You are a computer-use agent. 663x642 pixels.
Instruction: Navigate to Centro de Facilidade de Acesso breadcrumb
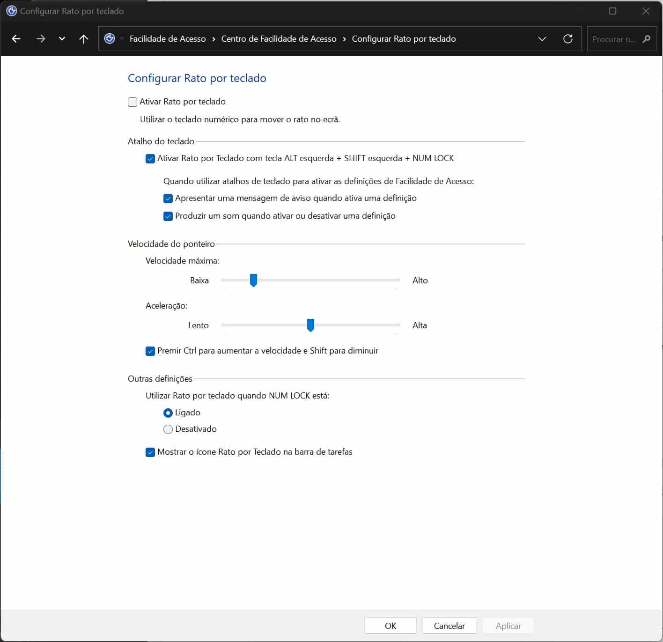tap(279, 39)
